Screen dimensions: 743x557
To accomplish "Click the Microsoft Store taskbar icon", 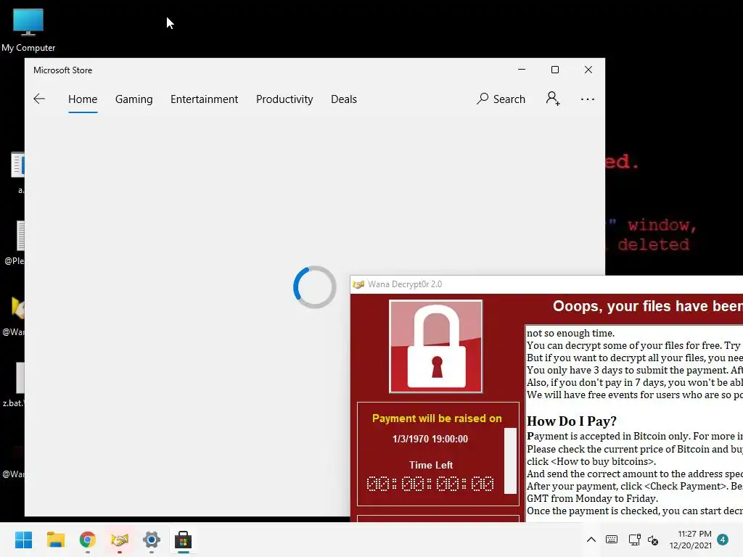I will tap(184, 540).
